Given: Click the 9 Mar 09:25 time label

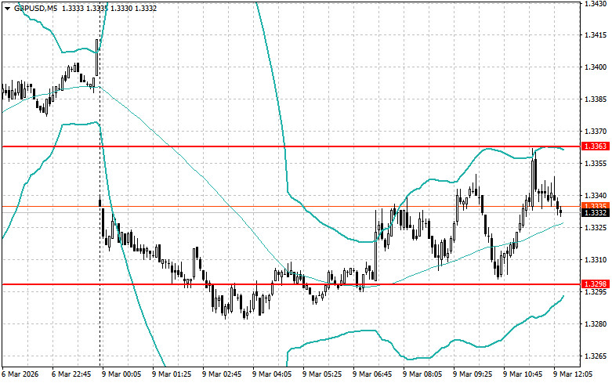Looking at the screenshot, I should tap(473, 374).
